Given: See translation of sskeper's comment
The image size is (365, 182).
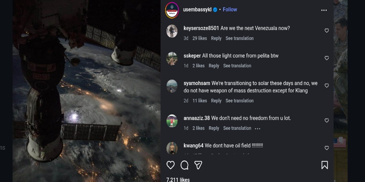Looking at the screenshot, I should coord(237,66).
